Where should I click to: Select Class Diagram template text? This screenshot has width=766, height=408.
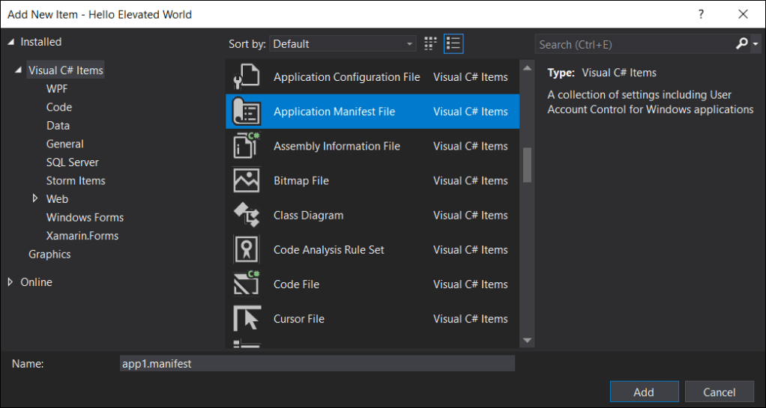click(308, 215)
